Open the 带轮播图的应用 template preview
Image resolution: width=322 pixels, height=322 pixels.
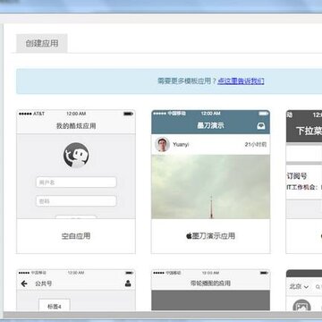210,291
